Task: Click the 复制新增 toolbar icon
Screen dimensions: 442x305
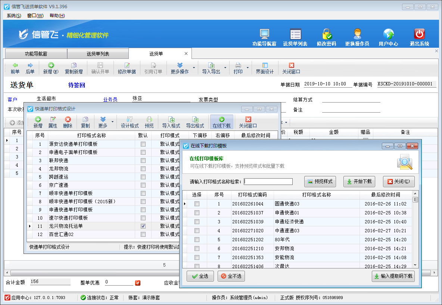Action: click(74, 68)
